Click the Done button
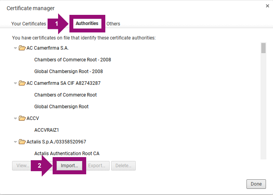273x195 pixels. 256,184
